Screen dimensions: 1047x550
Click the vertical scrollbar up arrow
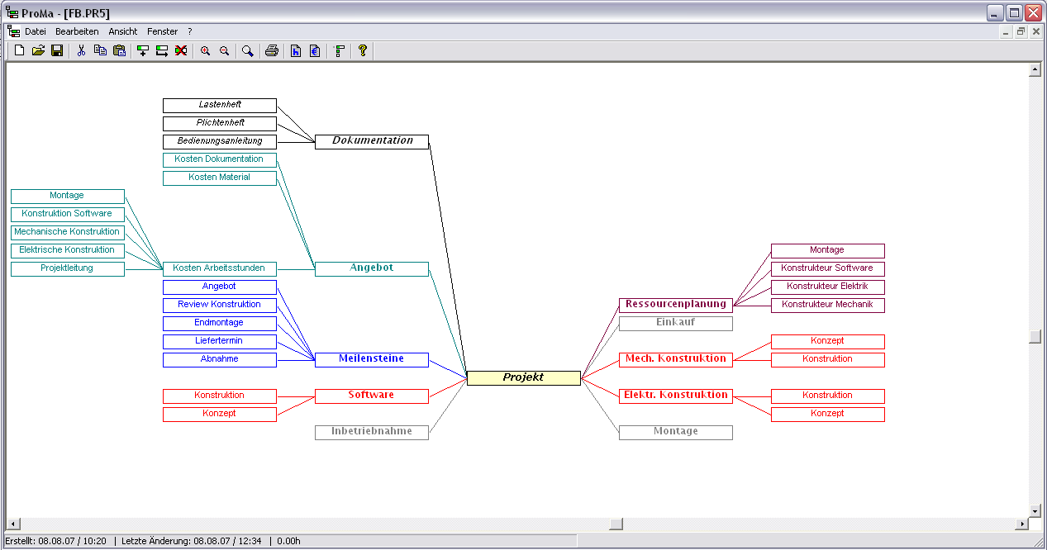coord(1035,69)
